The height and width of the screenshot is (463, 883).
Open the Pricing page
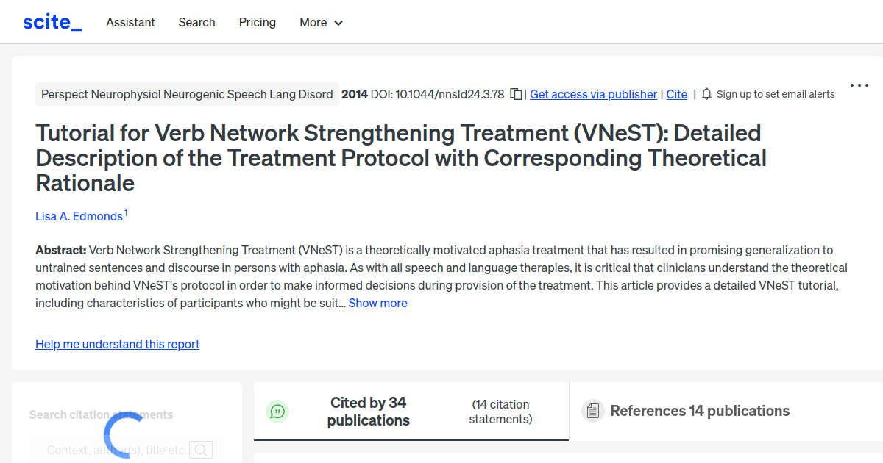pyautogui.click(x=257, y=22)
